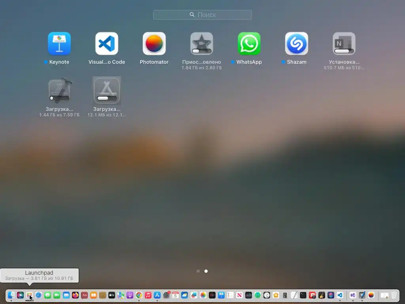The width and height of the screenshot is (405, 304).
Task: Launch GarageBand from the Dock
Action: click(322, 295)
